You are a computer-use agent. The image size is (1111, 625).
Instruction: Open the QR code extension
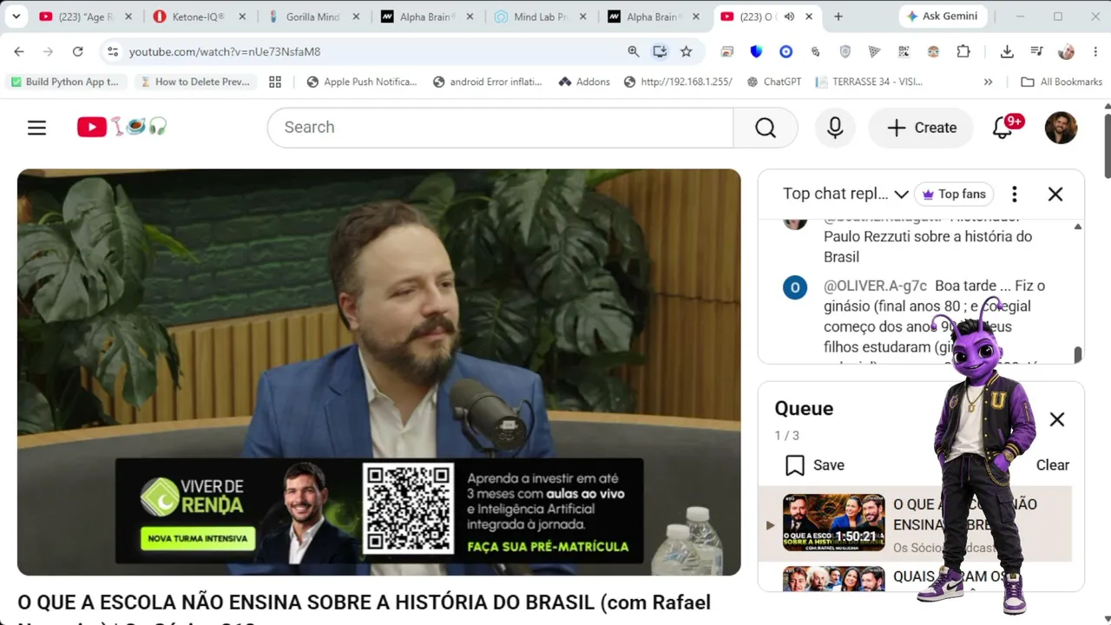pyautogui.click(x=904, y=52)
